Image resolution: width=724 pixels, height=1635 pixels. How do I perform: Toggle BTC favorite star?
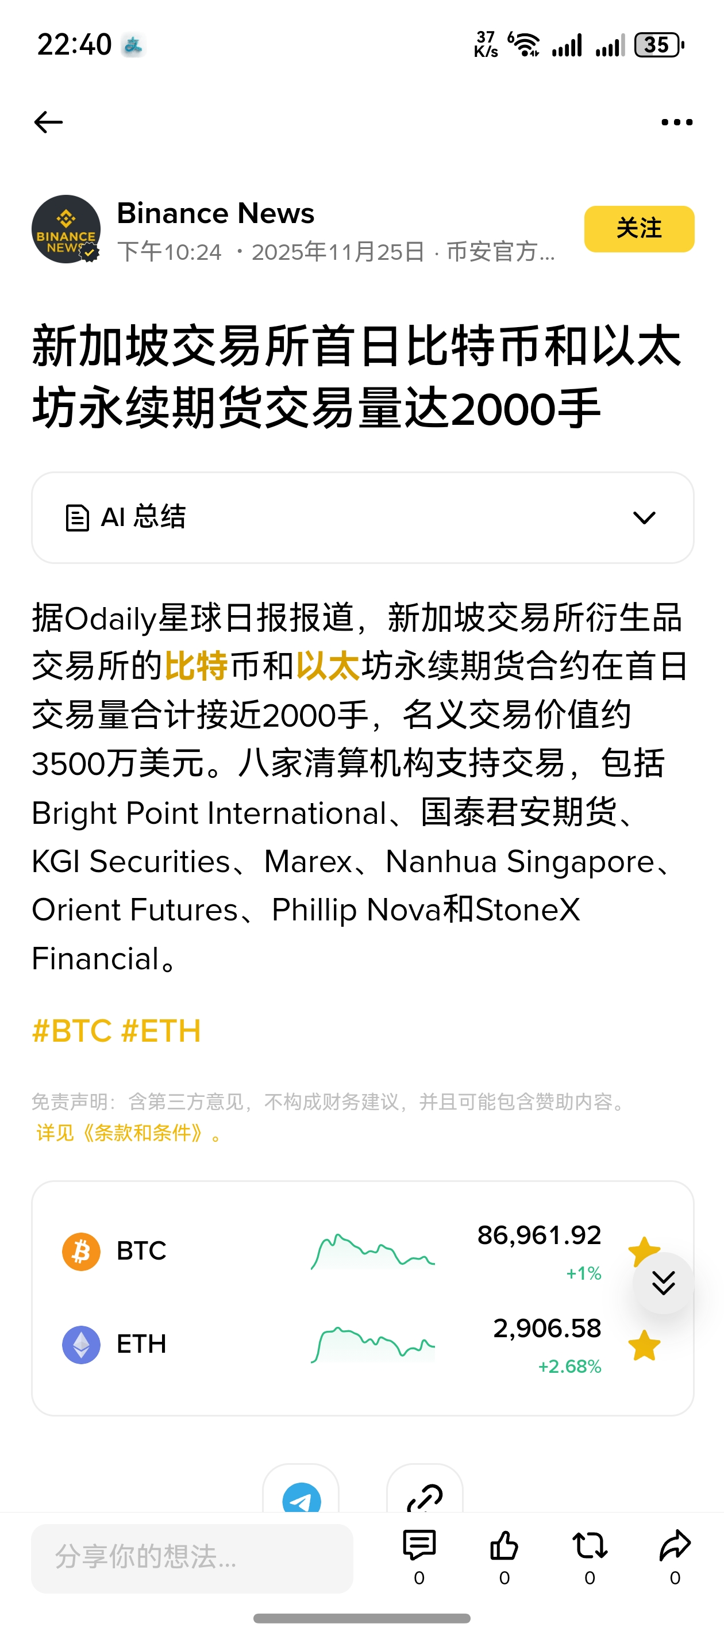click(638, 1246)
